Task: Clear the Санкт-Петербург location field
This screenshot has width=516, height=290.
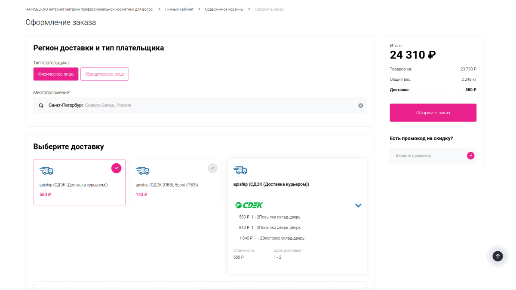Action: 361,105
